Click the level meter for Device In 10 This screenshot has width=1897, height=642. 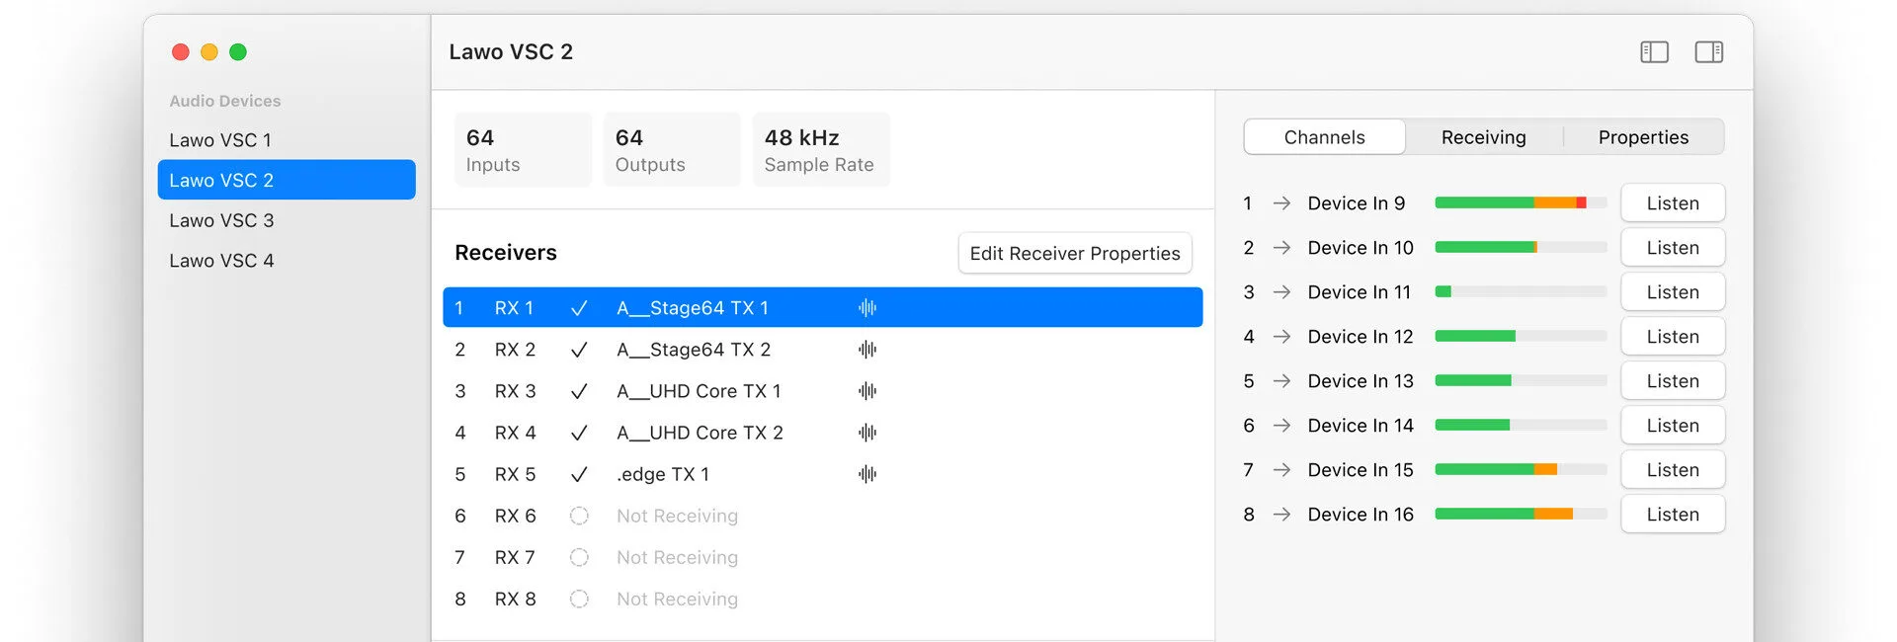pyautogui.click(x=1520, y=248)
